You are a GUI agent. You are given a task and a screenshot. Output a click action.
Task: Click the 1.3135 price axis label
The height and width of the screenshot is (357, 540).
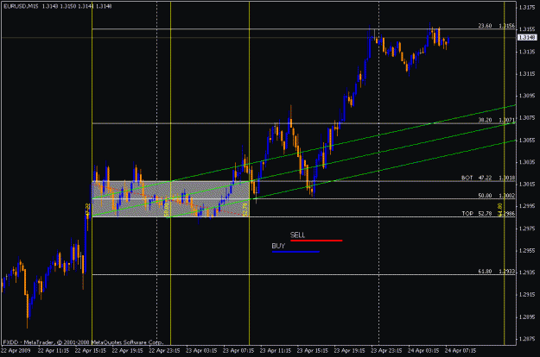click(527, 52)
